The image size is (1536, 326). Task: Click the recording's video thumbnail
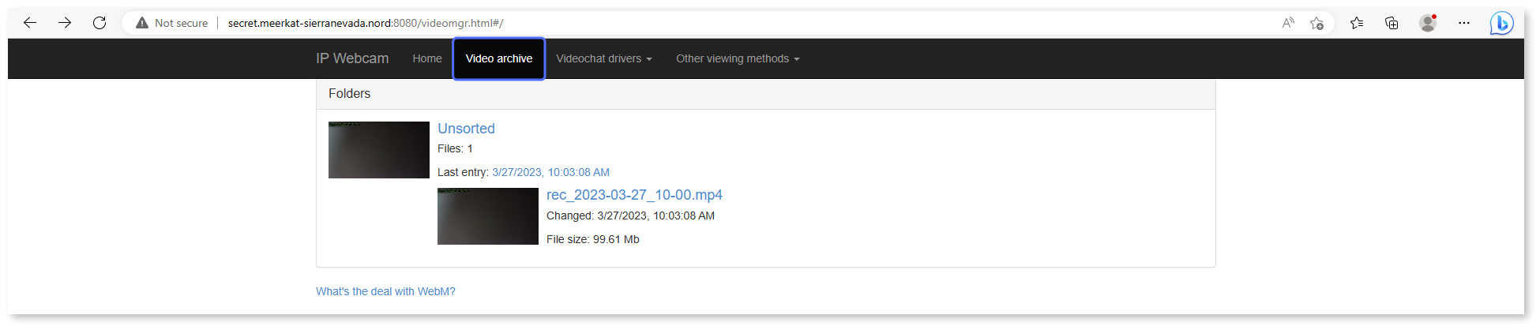tap(488, 216)
